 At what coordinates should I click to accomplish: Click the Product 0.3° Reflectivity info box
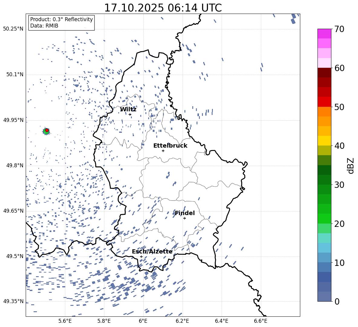coord(61,23)
